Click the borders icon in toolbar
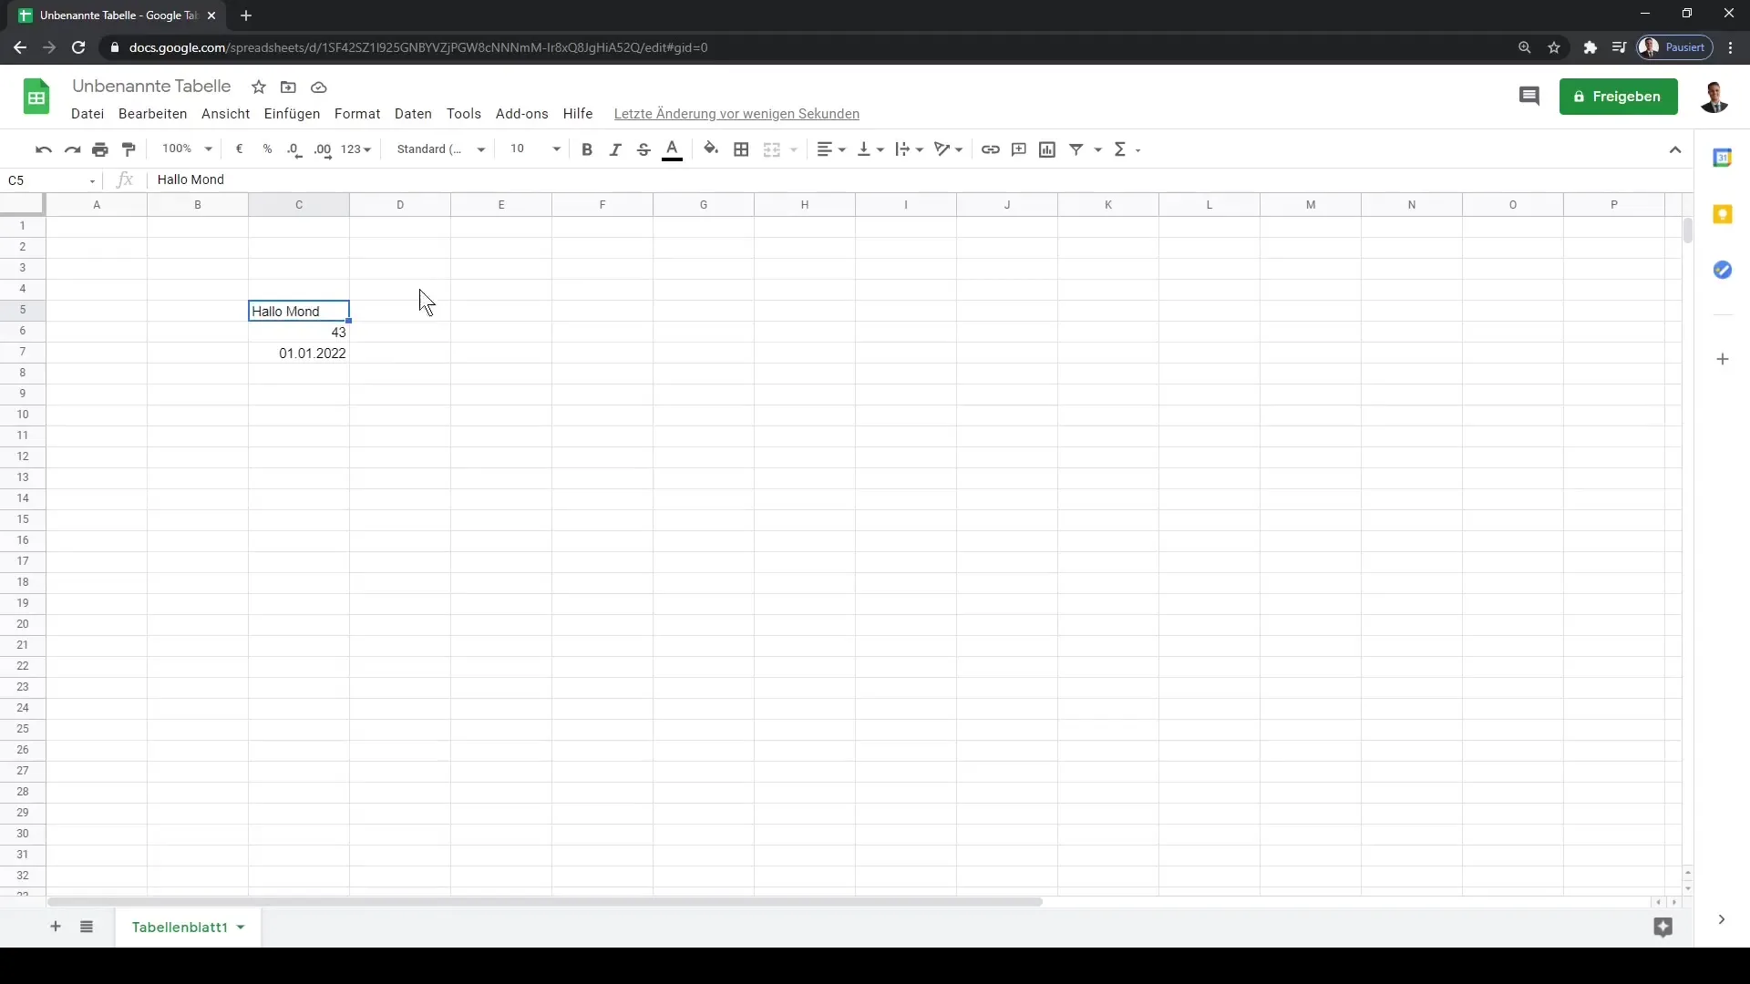The width and height of the screenshot is (1750, 984). (x=742, y=149)
